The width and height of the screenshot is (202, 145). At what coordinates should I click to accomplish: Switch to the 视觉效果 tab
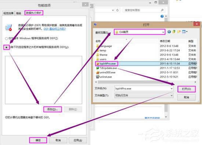(8, 13)
